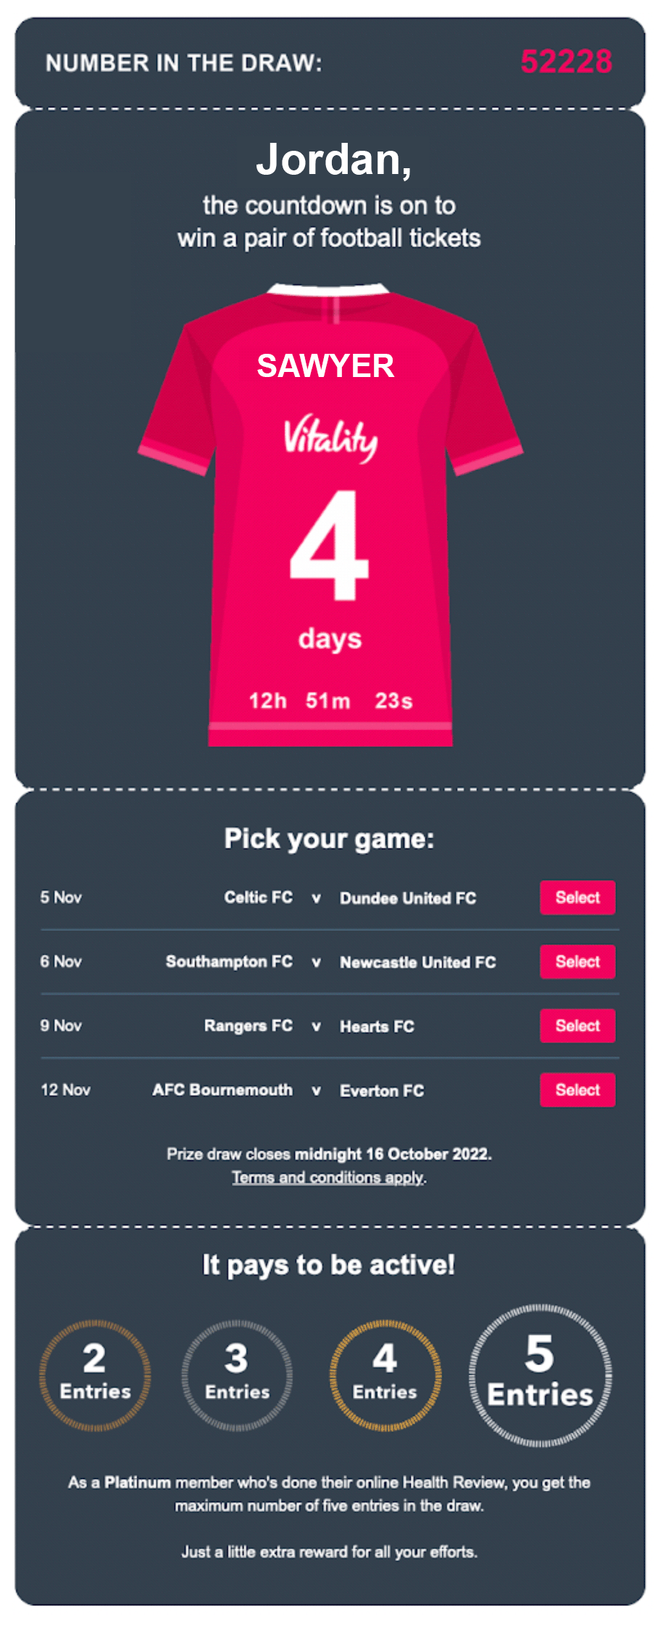
Task: Click the 12h 51m 23s countdown timer
Action: point(330,700)
